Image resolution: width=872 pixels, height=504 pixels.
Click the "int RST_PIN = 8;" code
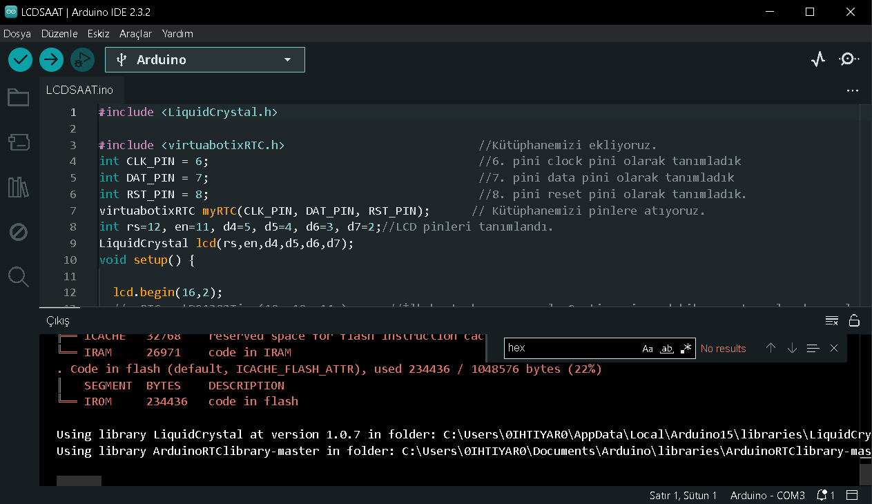153,194
